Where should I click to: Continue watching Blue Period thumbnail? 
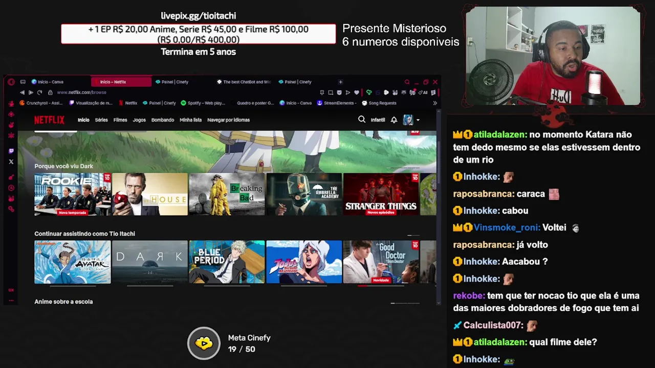click(227, 262)
